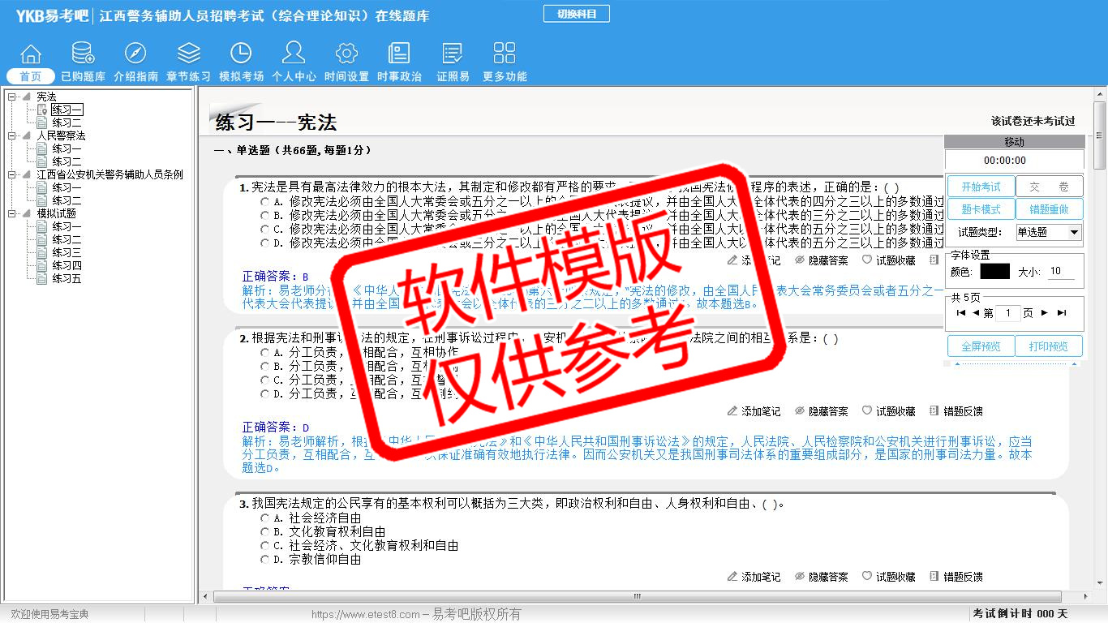Screen dimensions: 1108x623
Task: Select option D 宗教信仰自由
Action: click(264, 560)
